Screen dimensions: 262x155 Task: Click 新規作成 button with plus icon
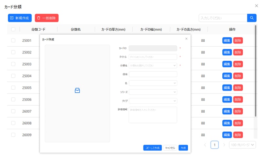pyautogui.click(x=20, y=18)
